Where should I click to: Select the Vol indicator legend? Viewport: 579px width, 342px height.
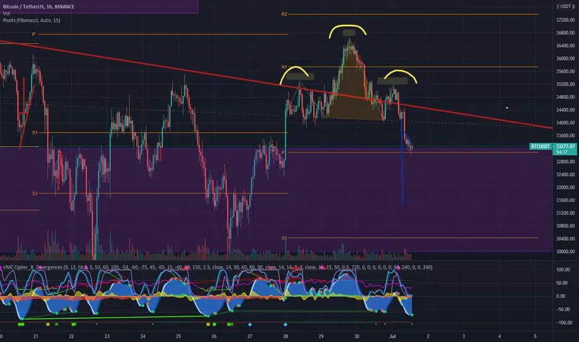(x=6, y=13)
